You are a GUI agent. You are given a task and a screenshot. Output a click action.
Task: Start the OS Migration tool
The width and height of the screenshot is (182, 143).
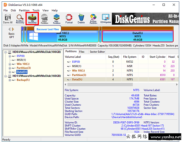[106, 19]
